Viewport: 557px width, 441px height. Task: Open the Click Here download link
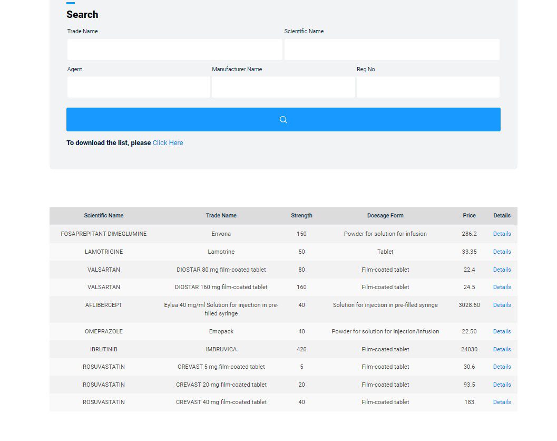click(168, 142)
